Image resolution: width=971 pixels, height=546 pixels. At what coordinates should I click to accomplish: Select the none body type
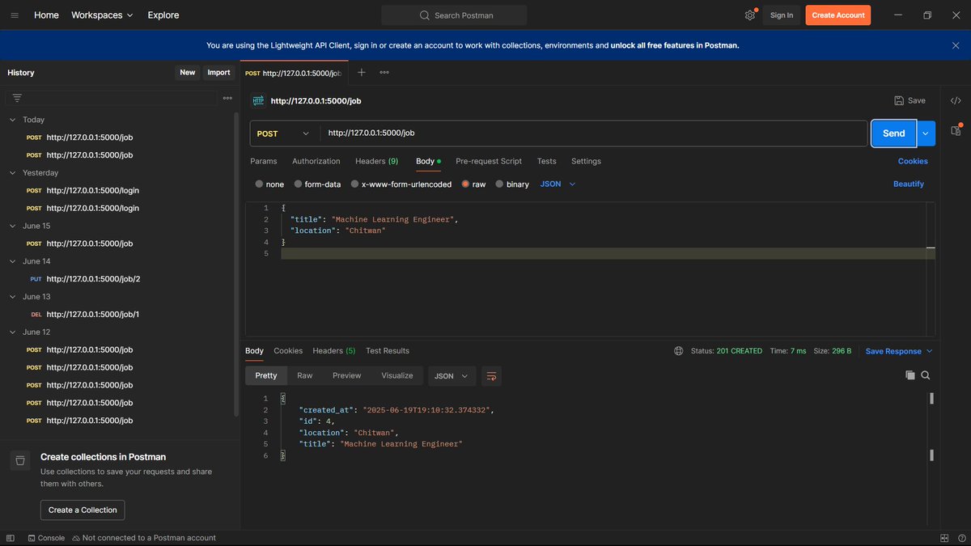[x=270, y=184]
